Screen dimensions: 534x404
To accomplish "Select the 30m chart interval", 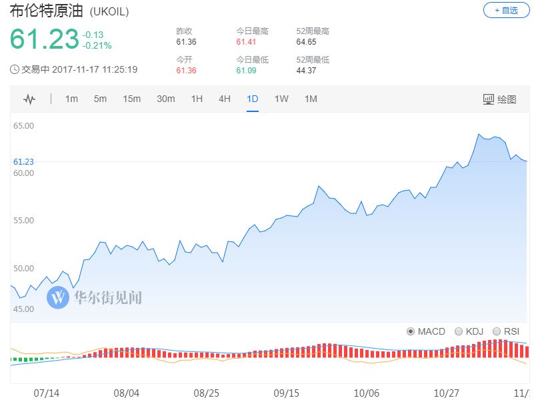I will [x=165, y=99].
